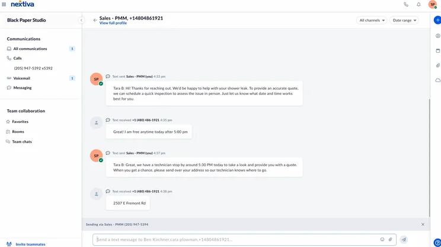Click the text icon on 4:33 pm message
Screen dimensions: 441x247
click(x=108, y=77)
